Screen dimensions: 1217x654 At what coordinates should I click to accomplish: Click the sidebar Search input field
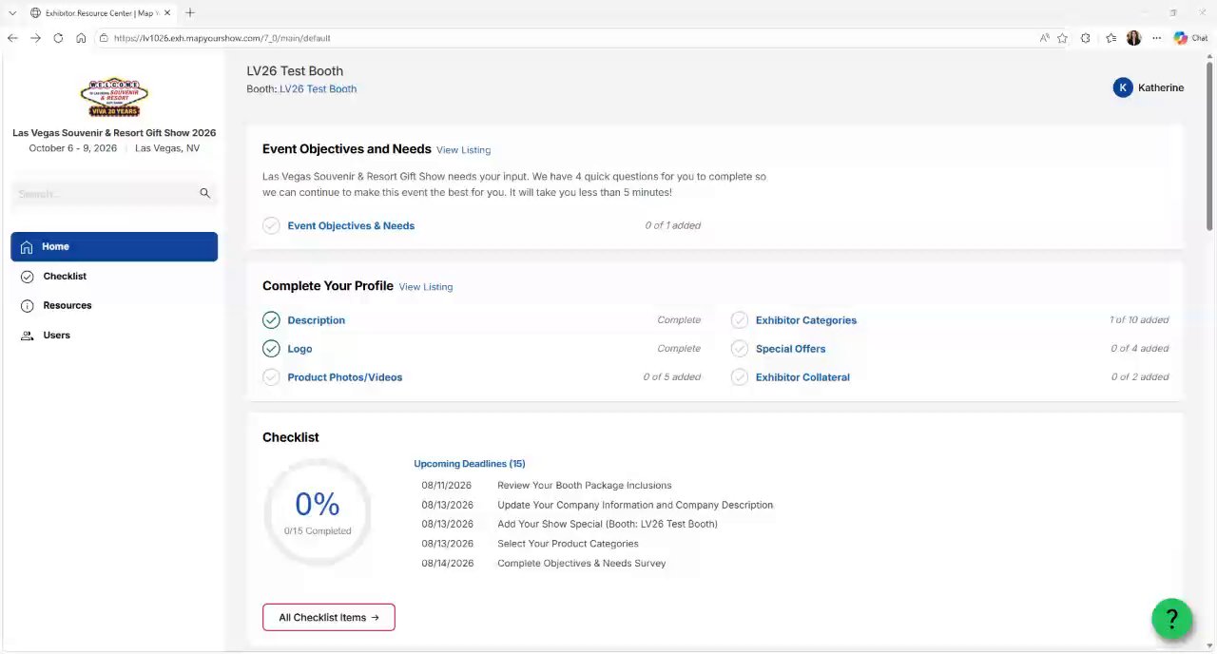[114, 194]
